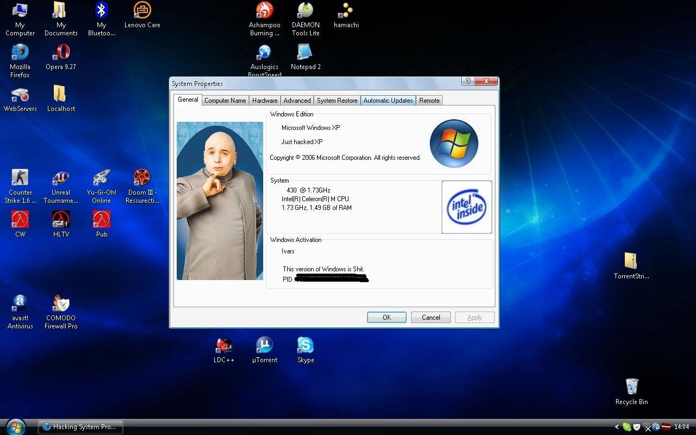Image resolution: width=696 pixels, height=435 pixels.
Task: Open the Localhost folder icon
Action: [x=61, y=99]
